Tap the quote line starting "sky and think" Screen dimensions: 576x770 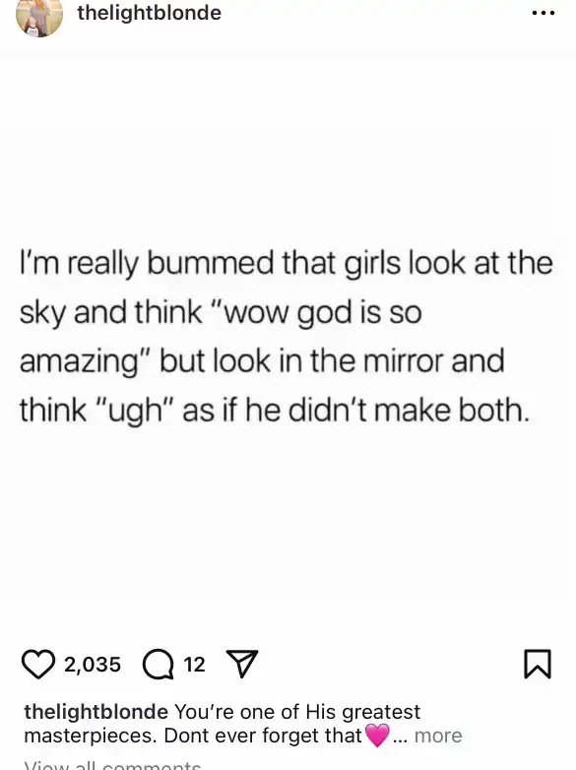(221, 312)
